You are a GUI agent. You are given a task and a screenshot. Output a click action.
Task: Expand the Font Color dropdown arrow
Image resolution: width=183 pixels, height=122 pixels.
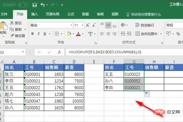(83, 34)
